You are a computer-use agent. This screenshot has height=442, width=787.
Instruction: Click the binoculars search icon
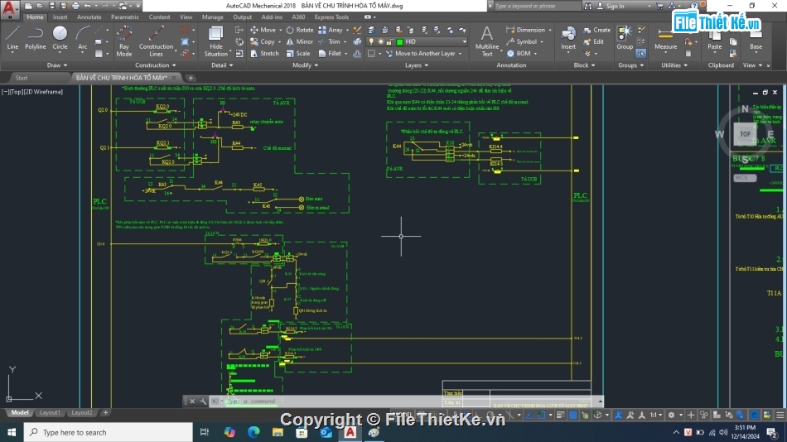[587, 6]
